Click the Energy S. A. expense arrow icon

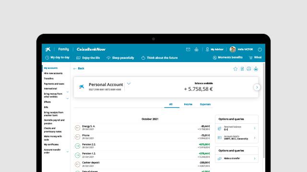point(78,128)
